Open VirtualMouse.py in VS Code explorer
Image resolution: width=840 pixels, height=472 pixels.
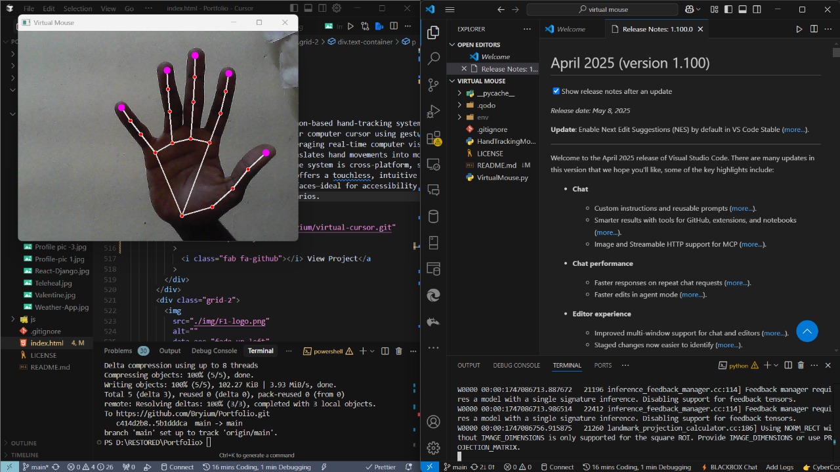(x=502, y=178)
